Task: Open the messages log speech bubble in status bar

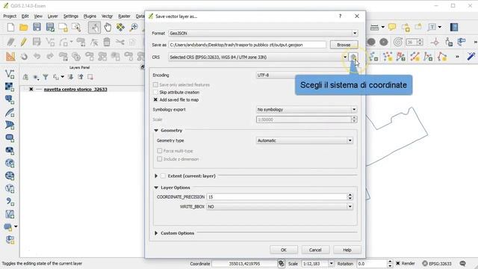Action: (463, 264)
